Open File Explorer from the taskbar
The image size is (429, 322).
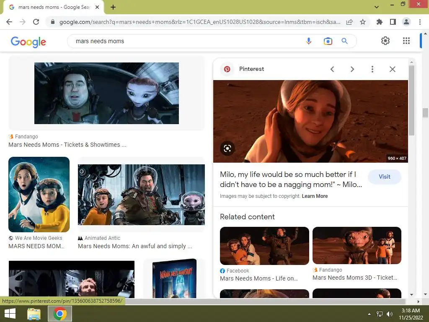click(x=34, y=314)
